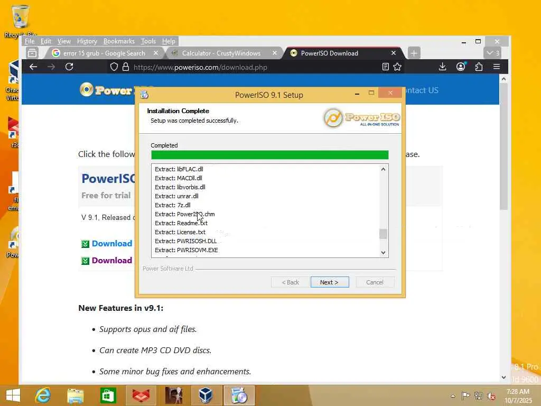Image resolution: width=541 pixels, height=406 pixels.
Task: Go back in Firefox
Action: (x=33, y=67)
